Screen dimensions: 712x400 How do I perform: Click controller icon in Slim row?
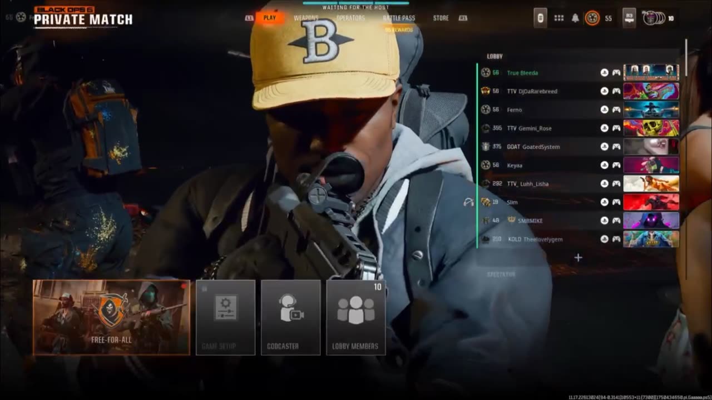click(616, 202)
